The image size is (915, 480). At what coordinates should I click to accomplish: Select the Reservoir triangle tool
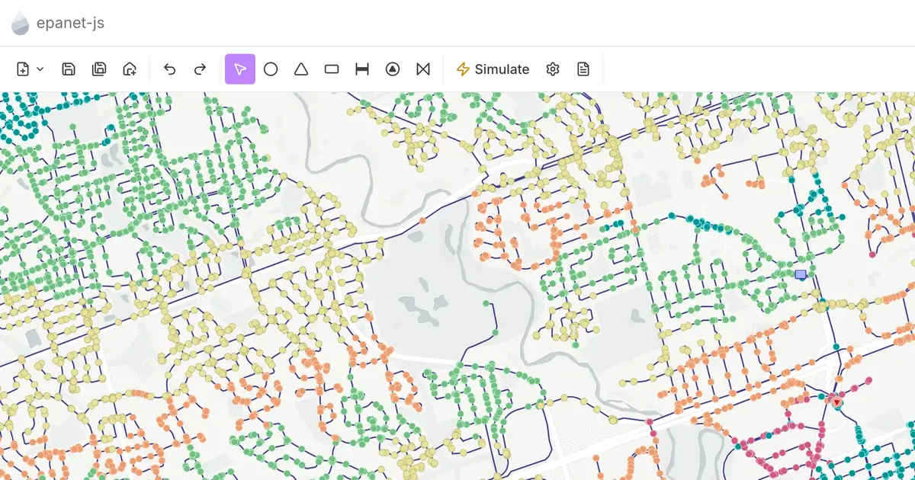coord(301,69)
